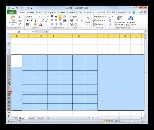Toggle wrap text
The image size is (154, 130).
64,17
